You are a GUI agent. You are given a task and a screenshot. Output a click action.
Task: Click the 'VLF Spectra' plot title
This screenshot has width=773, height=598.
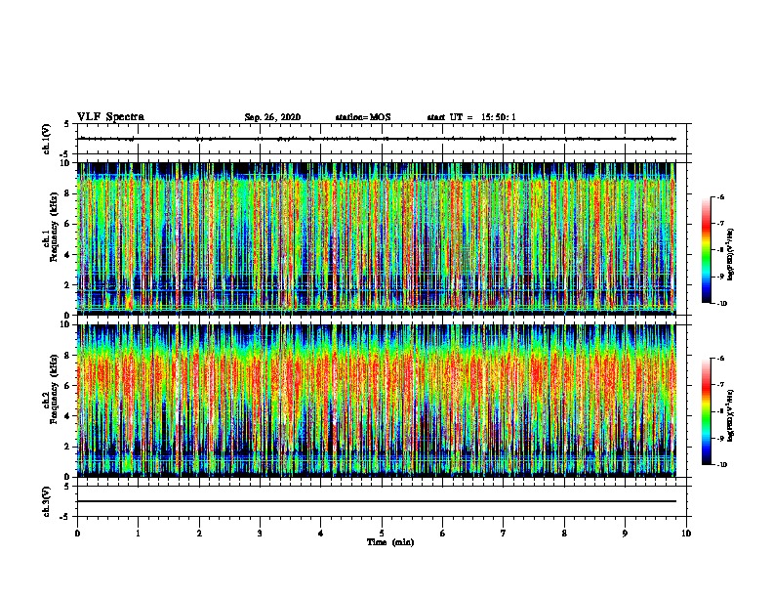(x=110, y=117)
